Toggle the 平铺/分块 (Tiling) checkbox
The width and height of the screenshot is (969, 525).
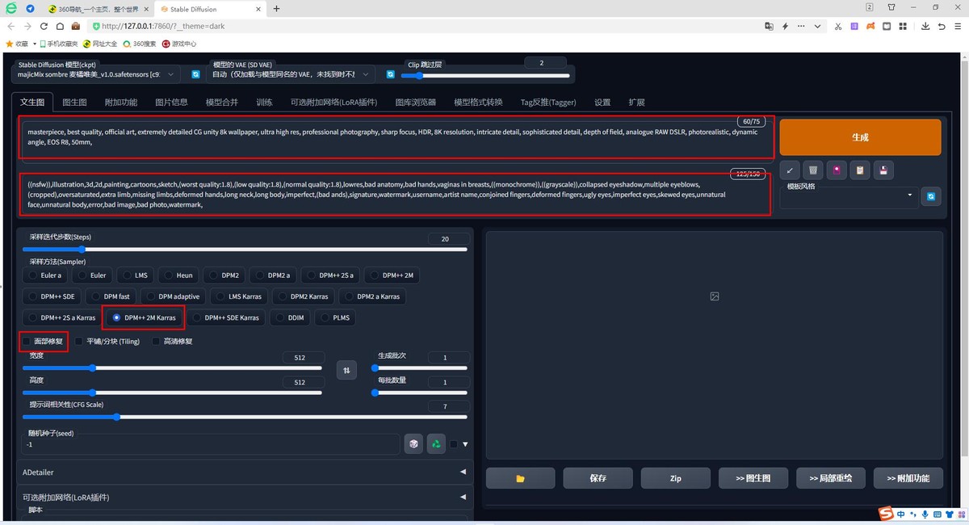(x=79, y=341)
